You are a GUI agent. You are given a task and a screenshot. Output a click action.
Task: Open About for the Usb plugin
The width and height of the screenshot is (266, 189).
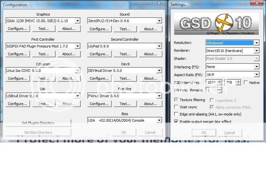pos(69,104)
